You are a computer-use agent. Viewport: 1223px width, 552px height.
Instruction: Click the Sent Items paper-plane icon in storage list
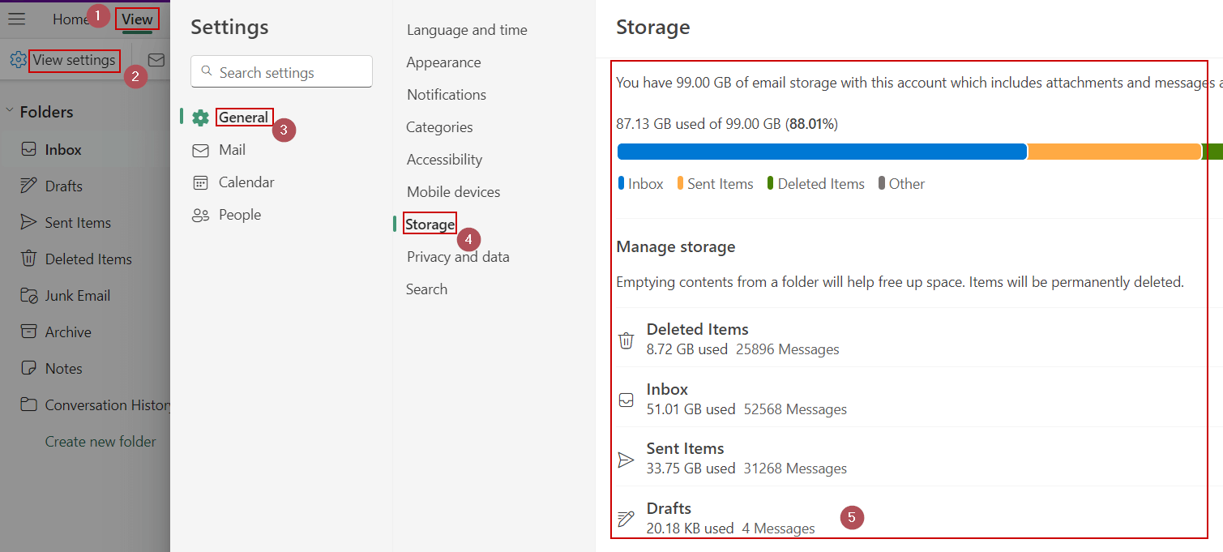coord(626,459)
